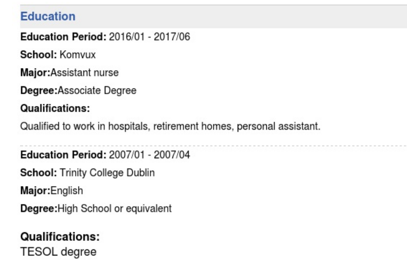Screen dimensions: 407x263
Task: Click the Education section header
Action: 48,17
